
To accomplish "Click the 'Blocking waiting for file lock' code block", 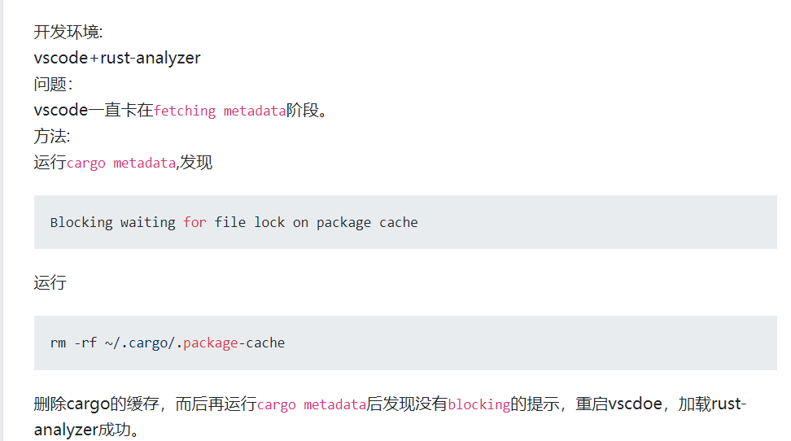I will (405, 222).
